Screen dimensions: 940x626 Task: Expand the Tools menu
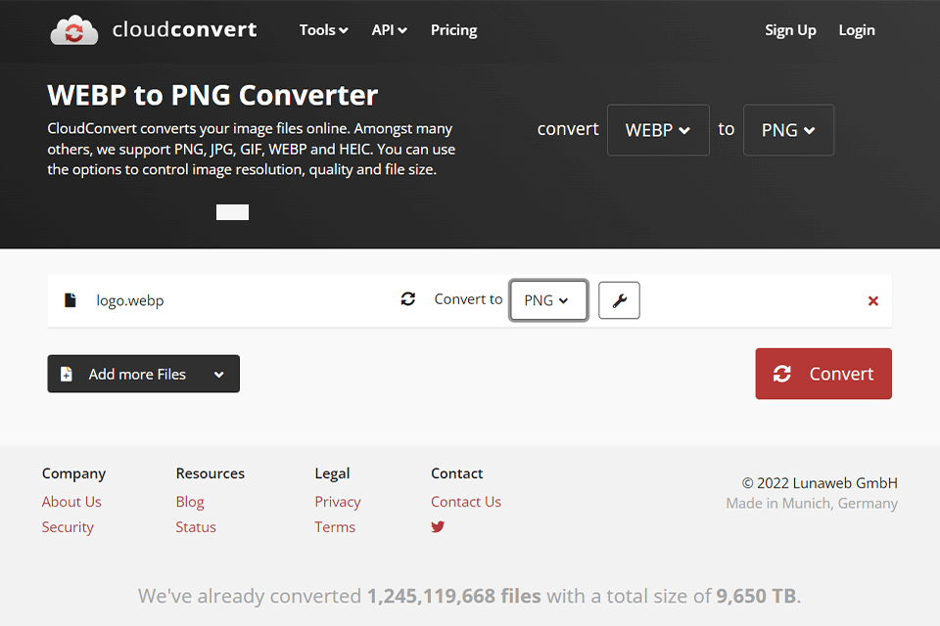coord(324,30)
